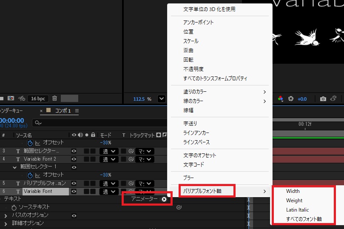Expand the Path Options property group
Viewport: 344px width, 229px height.
click(x=6, y=215)
